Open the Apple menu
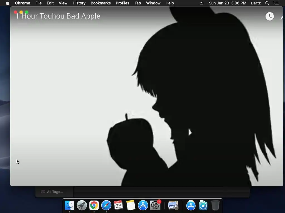Image resolution: width=285 pixels, height=213 pixels. coord(8,3)
